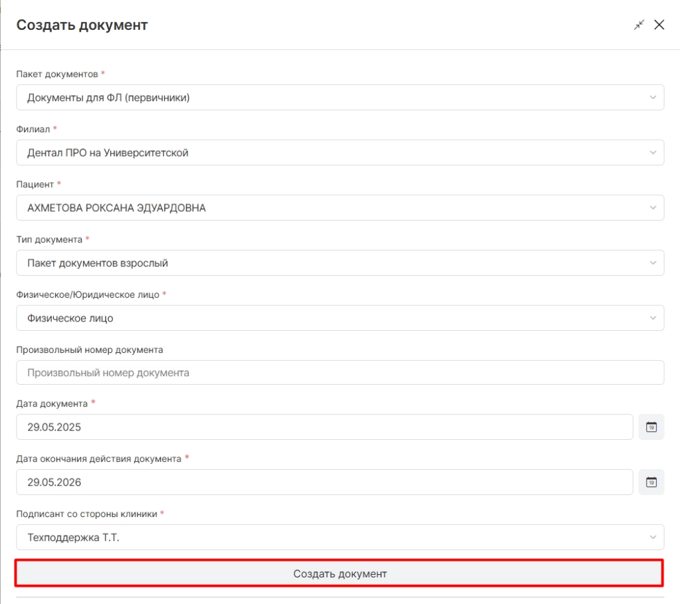Open the Филиал dropdown
The width and height of the screenshot is (680, 604).
340,152
